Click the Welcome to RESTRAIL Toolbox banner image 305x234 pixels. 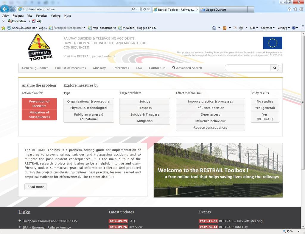(218, 170)
